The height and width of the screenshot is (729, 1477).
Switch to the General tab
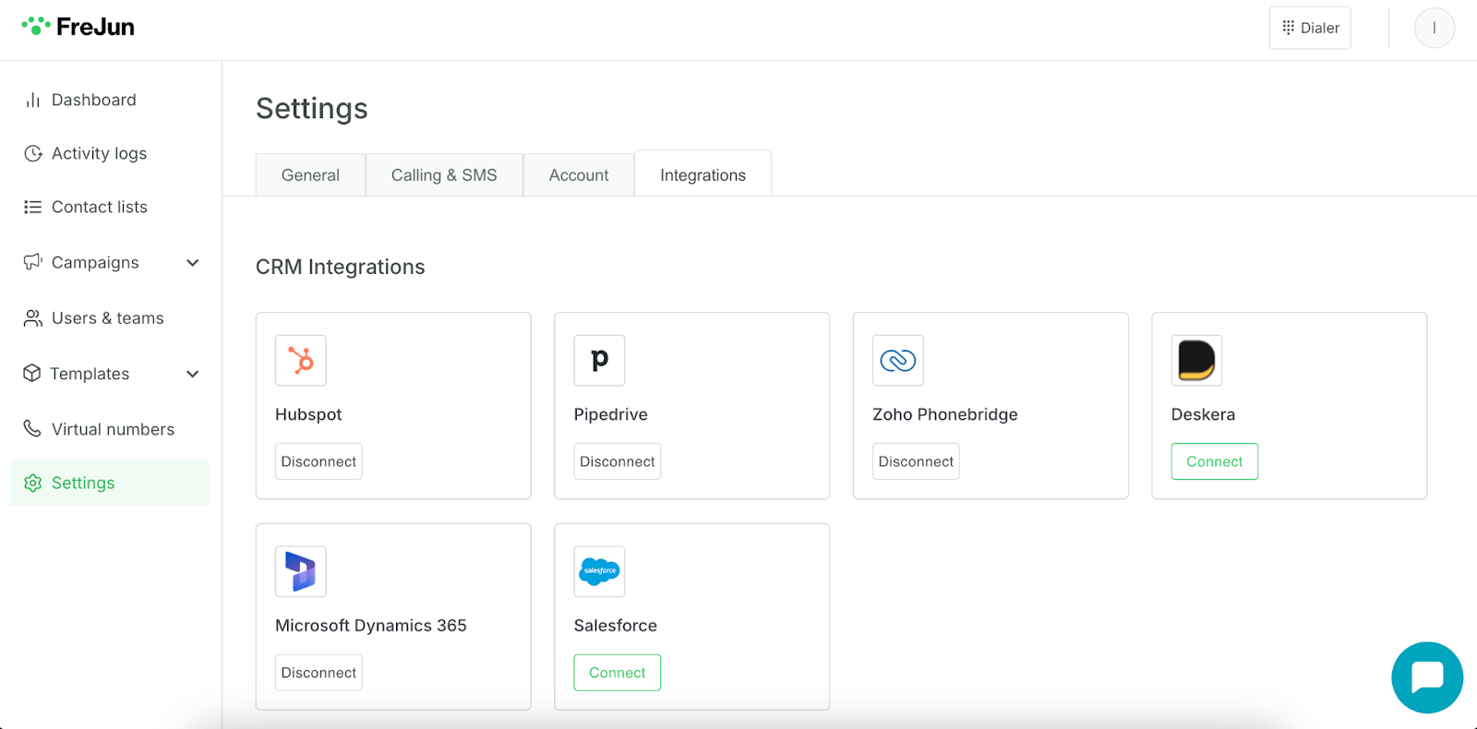point(310,175)
